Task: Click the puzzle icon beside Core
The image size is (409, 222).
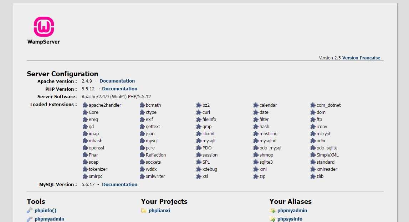Action: (85, 112)
